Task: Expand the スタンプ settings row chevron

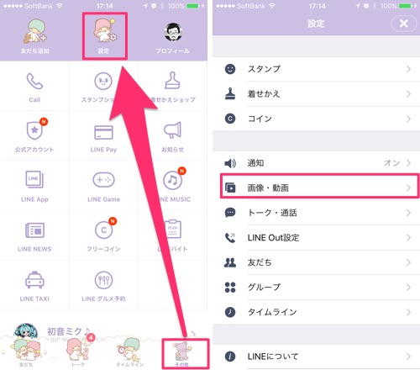Action: coord(408,69)
